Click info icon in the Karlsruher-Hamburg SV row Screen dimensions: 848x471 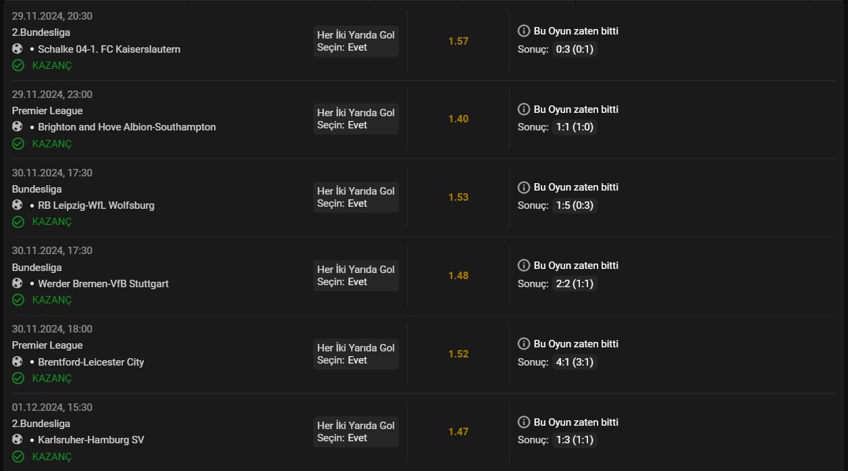pos(524,422)
